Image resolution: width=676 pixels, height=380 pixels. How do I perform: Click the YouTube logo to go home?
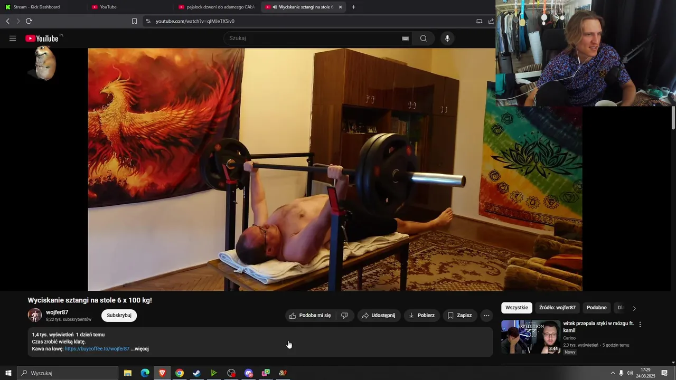tap(42, 39)
